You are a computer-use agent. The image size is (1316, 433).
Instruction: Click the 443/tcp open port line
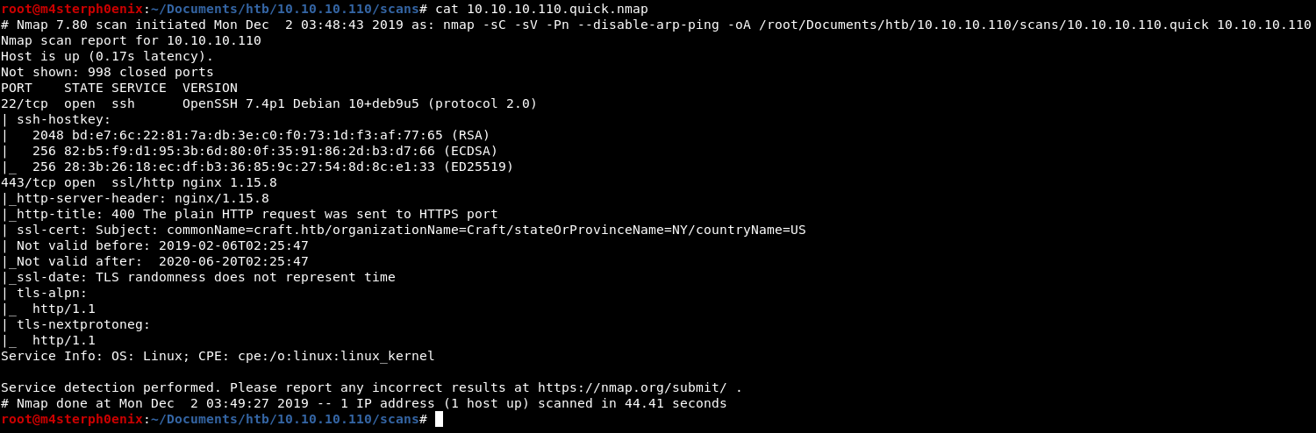point(139,182)
